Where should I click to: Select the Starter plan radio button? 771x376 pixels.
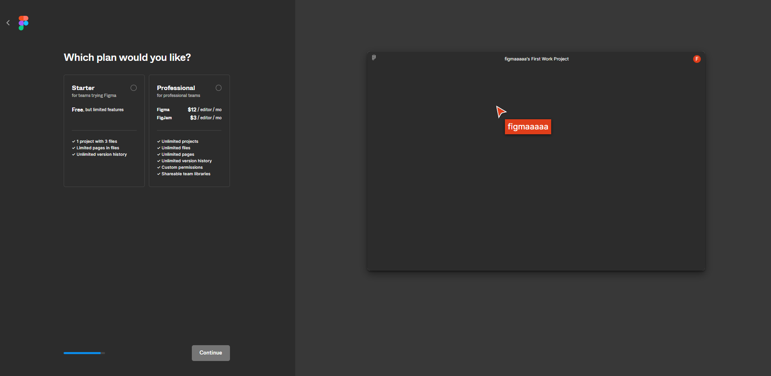click(x=133, y=88)
